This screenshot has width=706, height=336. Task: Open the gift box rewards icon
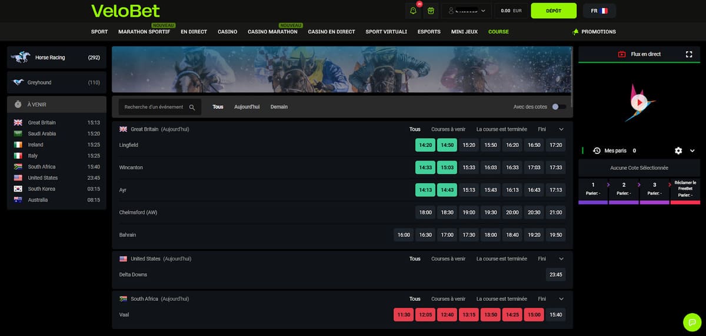(431, 11)
